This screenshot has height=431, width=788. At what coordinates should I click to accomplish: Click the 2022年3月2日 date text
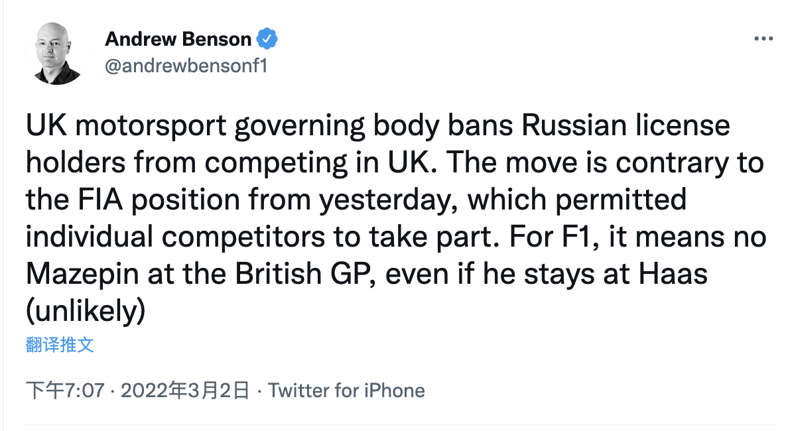(184, 390)
